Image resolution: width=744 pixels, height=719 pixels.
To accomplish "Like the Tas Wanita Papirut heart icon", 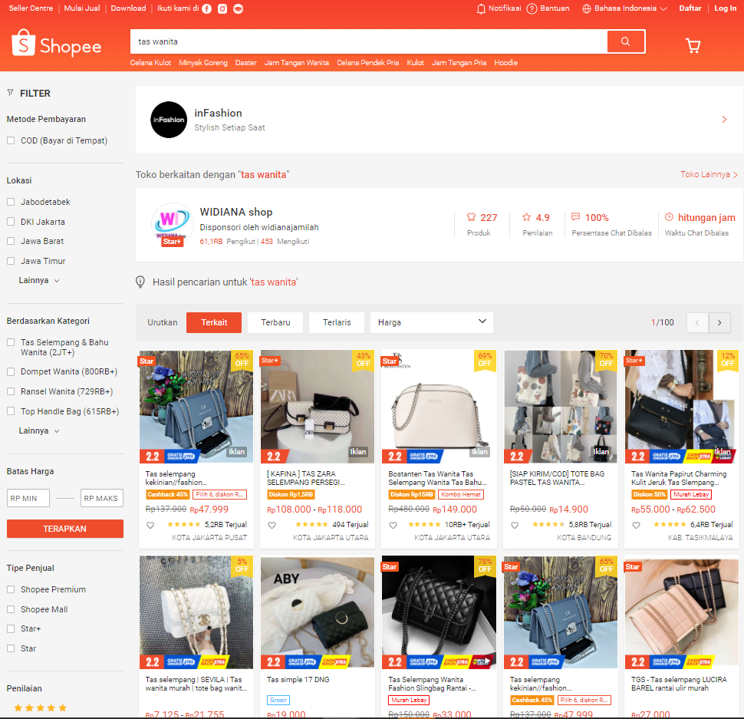I will click(637, 525).
